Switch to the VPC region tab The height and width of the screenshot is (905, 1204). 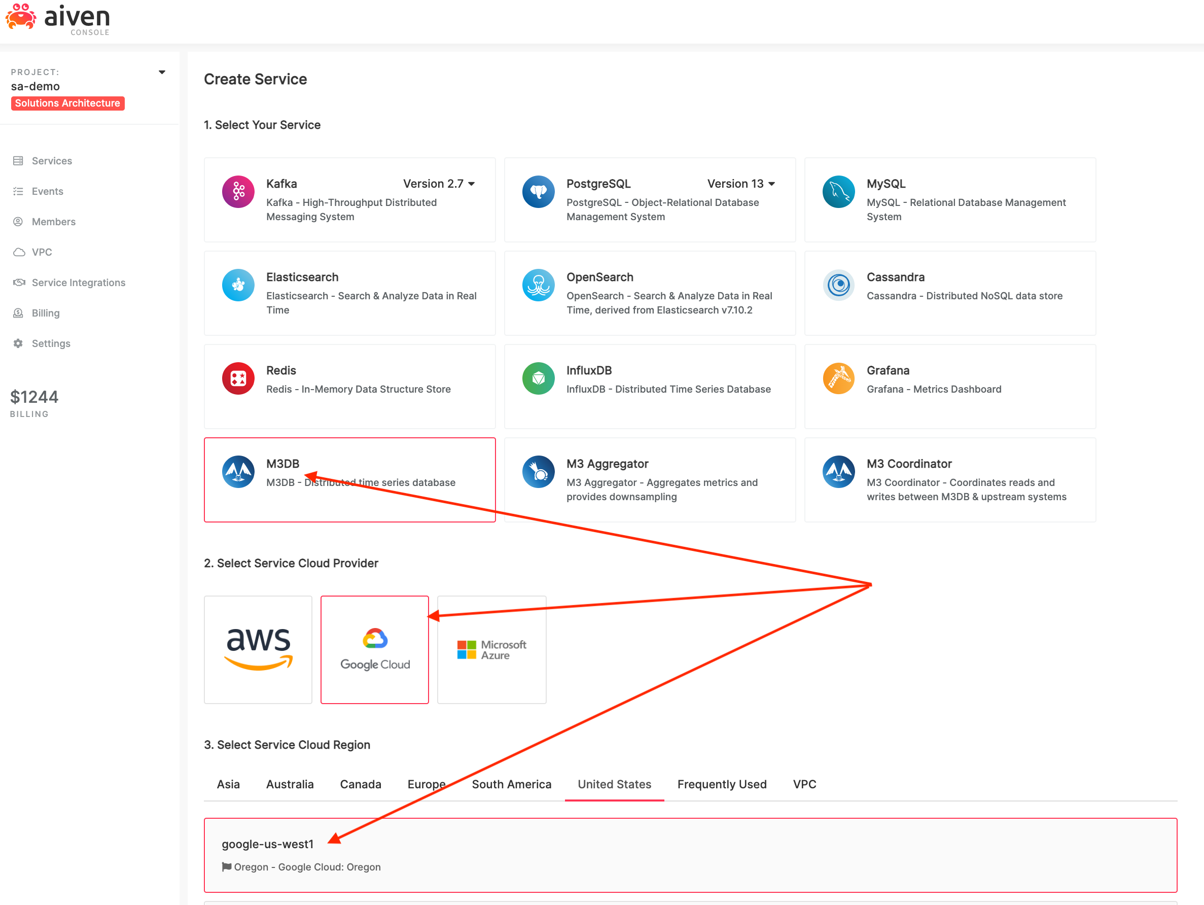[804, 784]
